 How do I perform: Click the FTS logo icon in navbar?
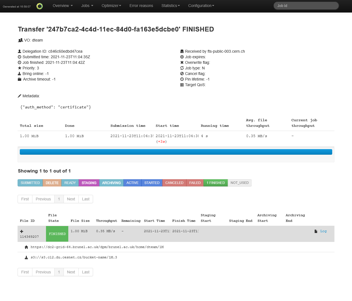(40, 6)
